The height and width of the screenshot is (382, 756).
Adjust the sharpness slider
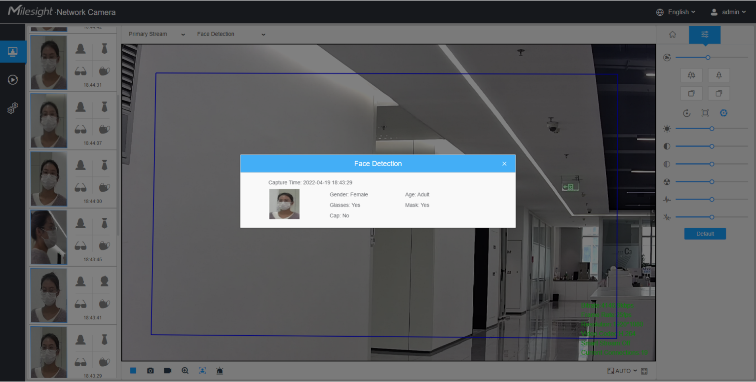click(712, 182)
